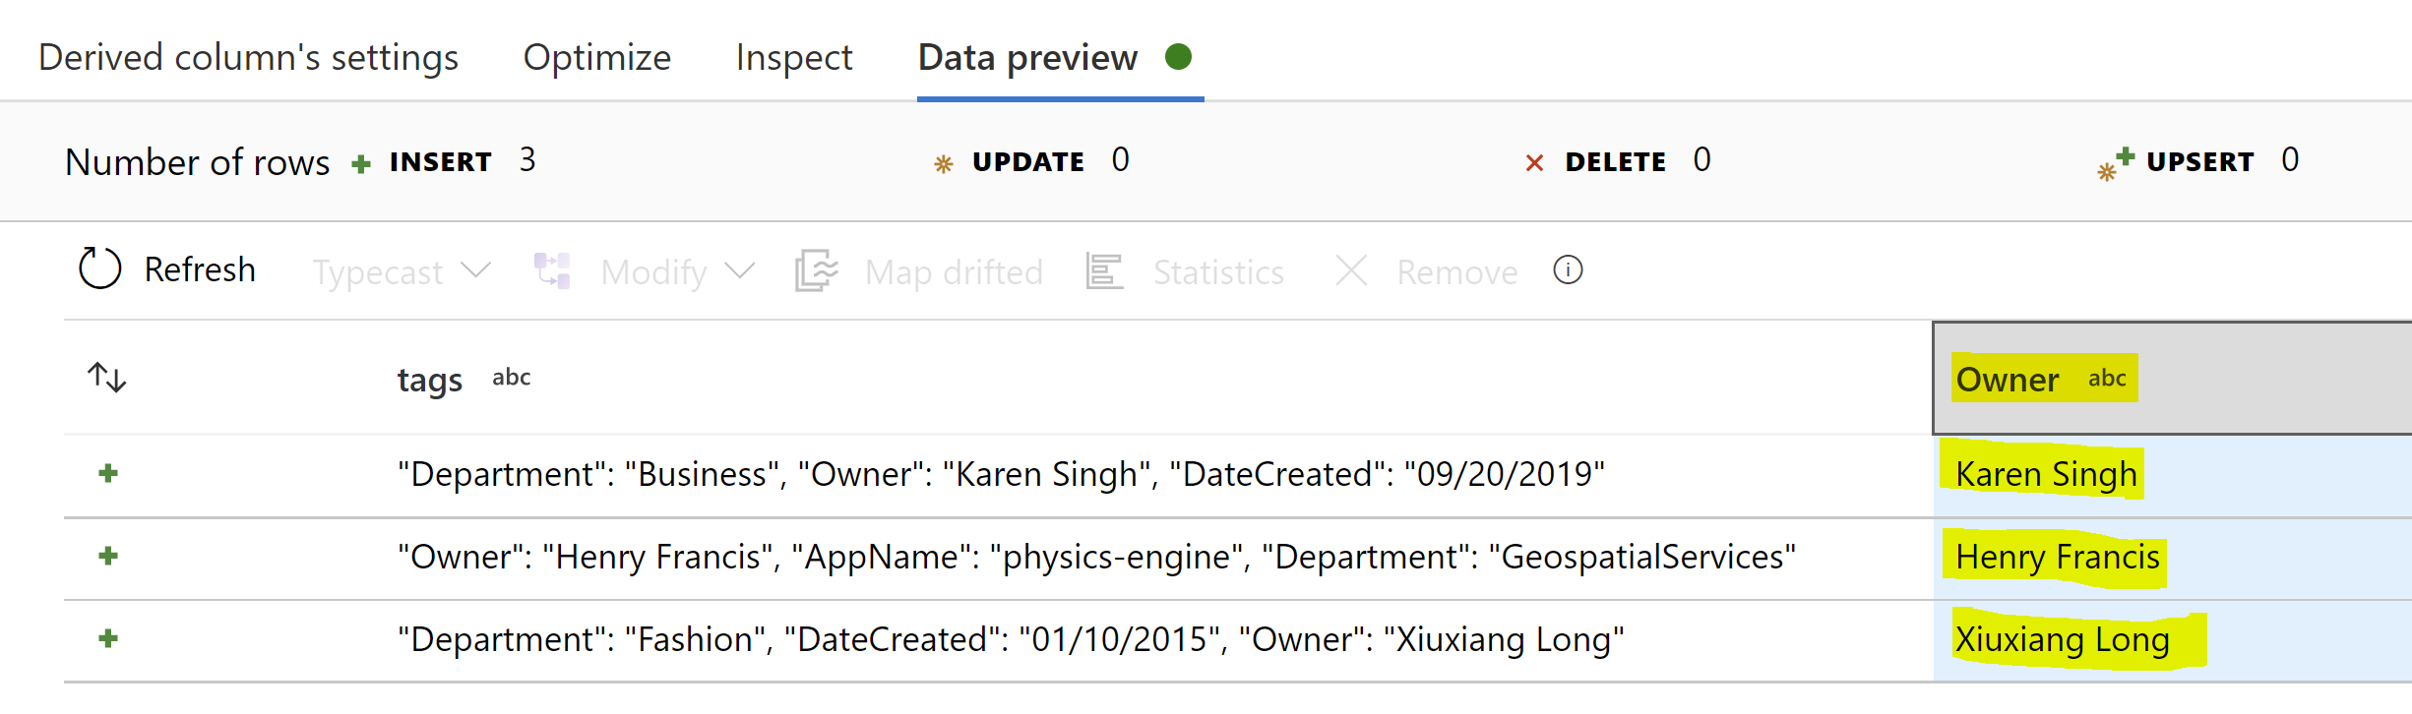This screenshot has height=714, width=2412.
Task: Select the Data preview tab
Action: pyautogui.click(x=1027, y=58)
